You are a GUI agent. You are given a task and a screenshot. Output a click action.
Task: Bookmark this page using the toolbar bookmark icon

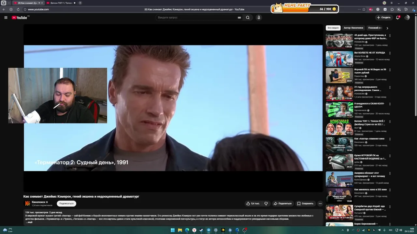[364, 9]
